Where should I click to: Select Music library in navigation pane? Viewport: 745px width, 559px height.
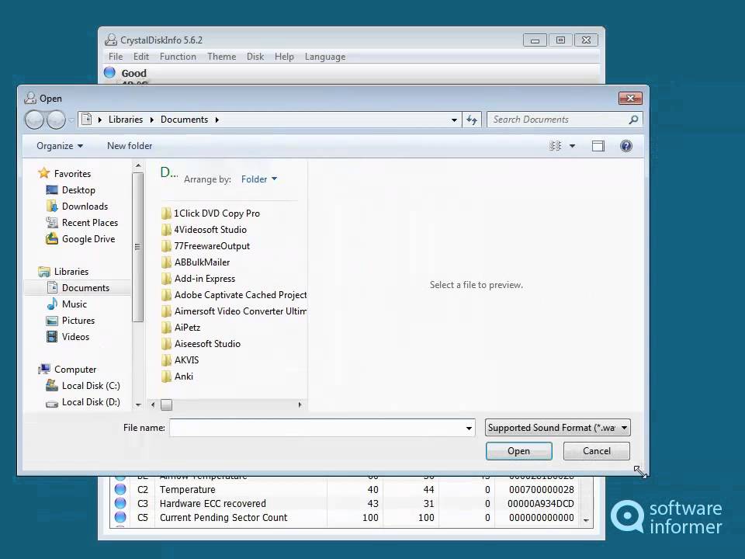tap(67, 304)
